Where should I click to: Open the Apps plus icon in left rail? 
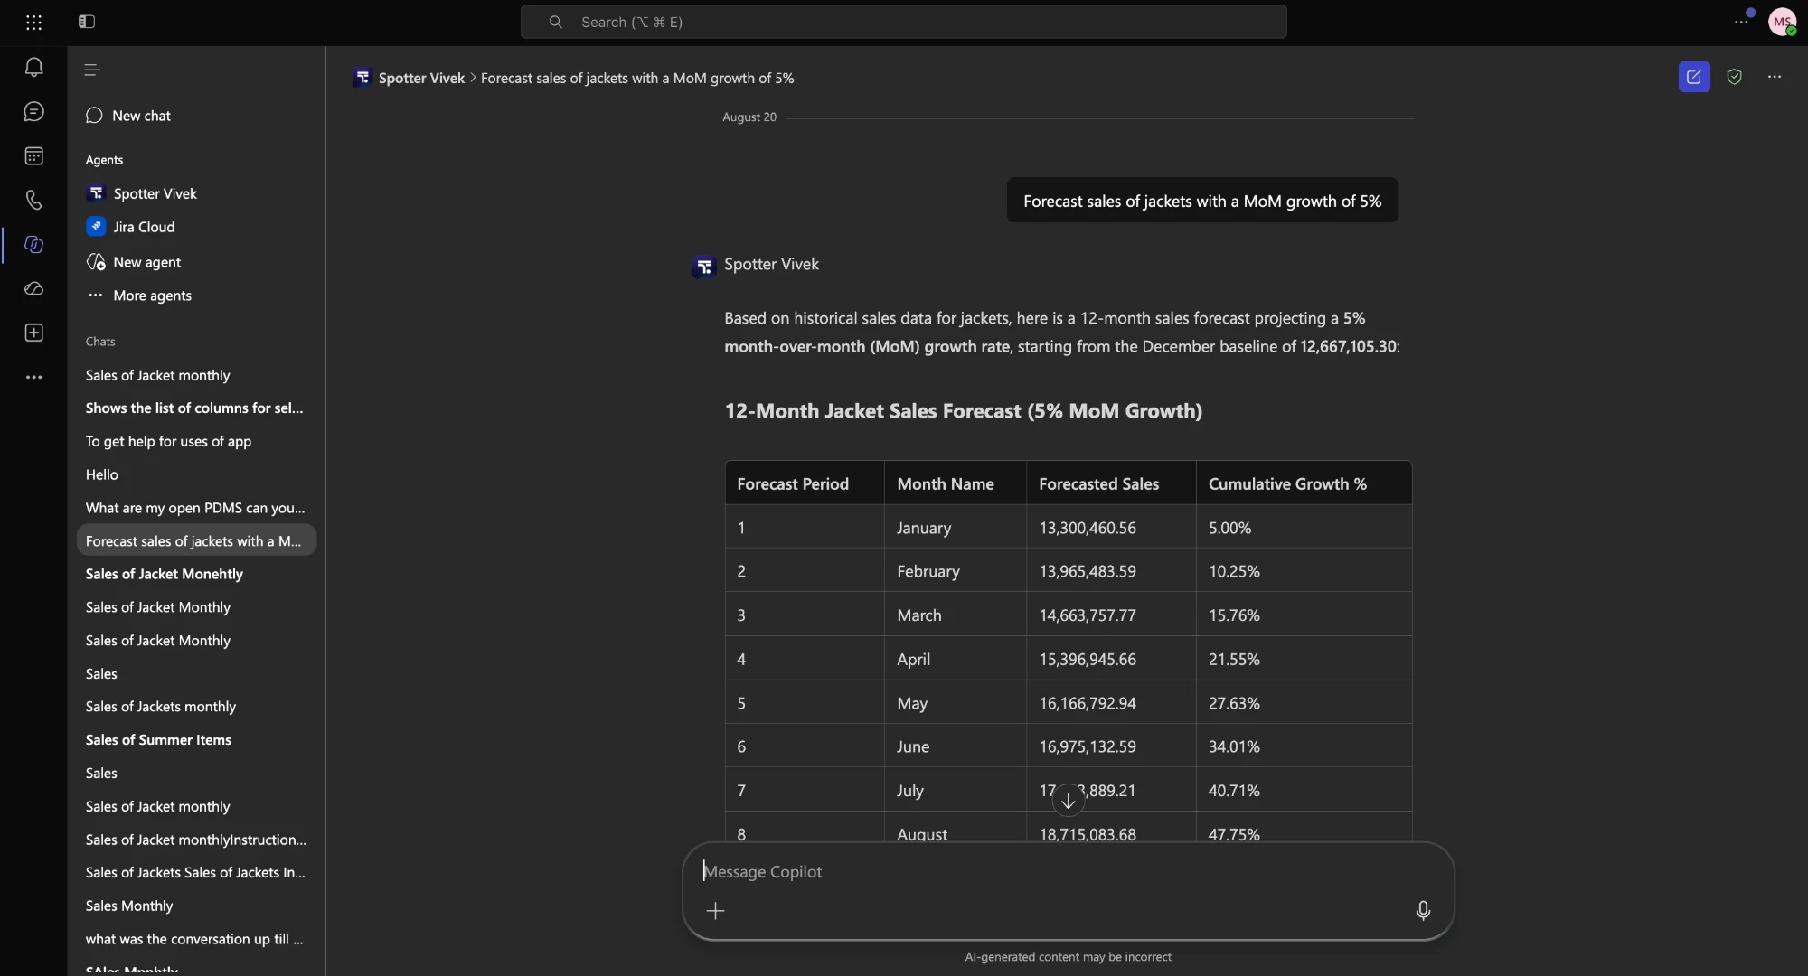33,333
